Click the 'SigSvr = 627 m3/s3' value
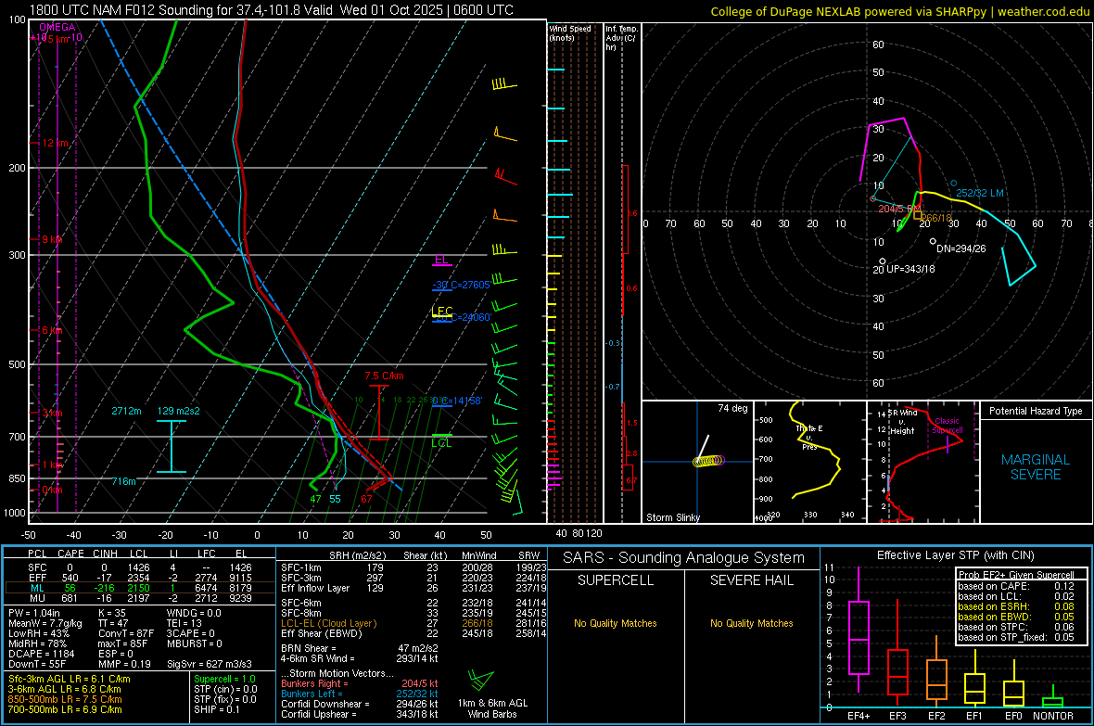Image resolution: width=1094 pixels, height=726 pixels. pos(210,664)
